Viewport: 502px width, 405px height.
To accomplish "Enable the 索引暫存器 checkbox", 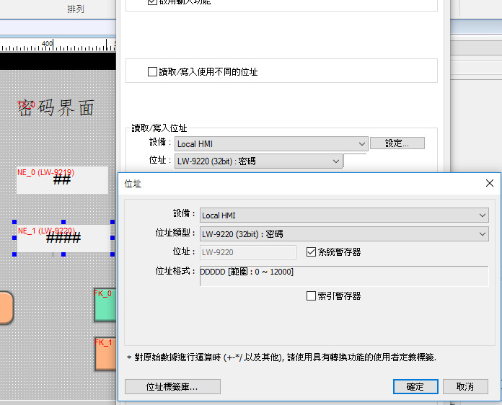I will [312, 296].
